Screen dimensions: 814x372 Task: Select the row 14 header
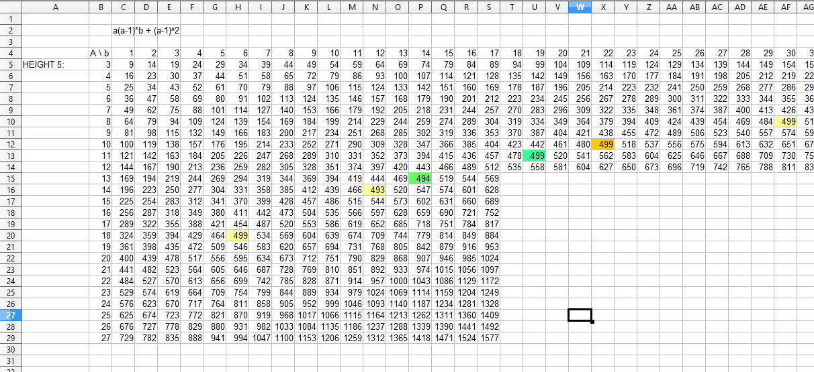coord(11,167)
